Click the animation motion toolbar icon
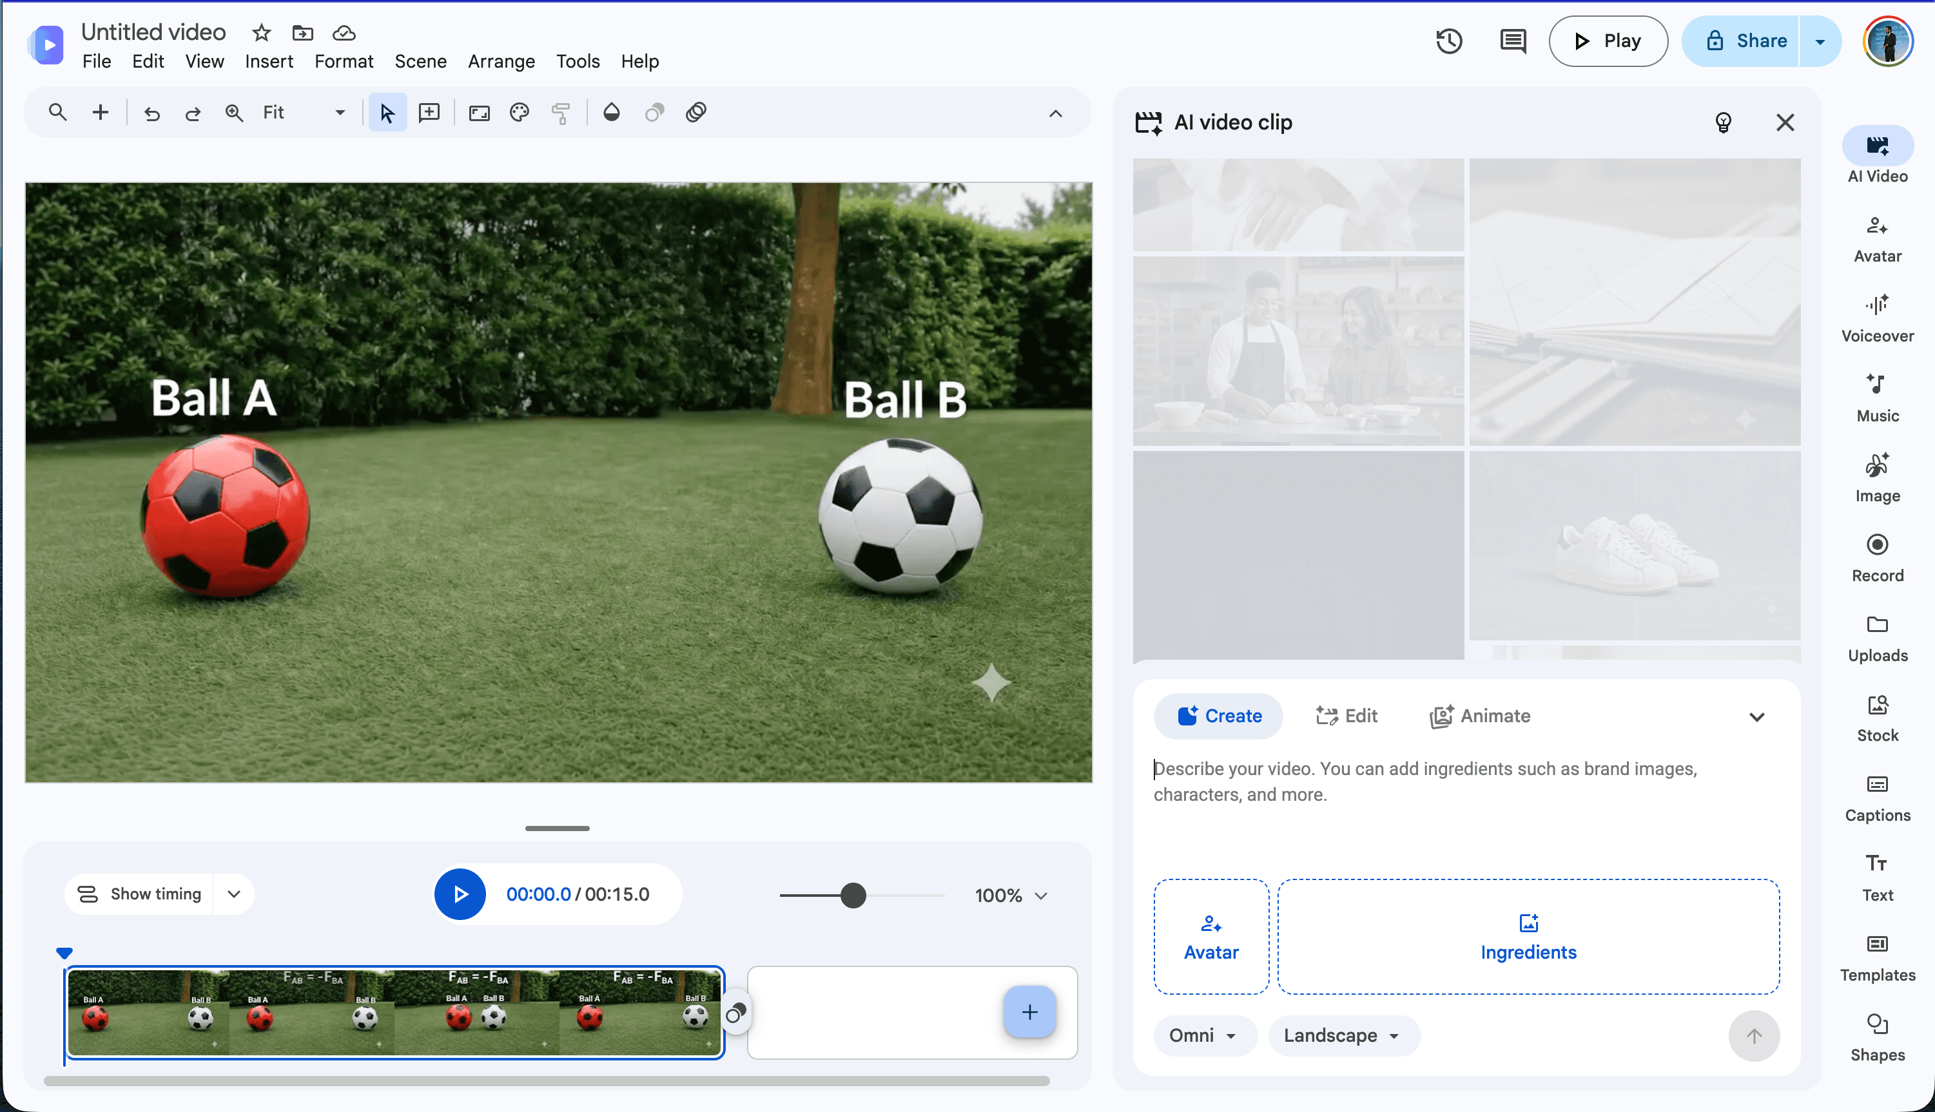 [x=696, y=113]
